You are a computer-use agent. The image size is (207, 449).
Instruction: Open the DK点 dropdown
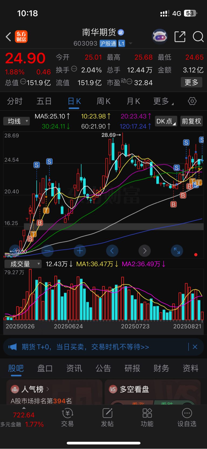(x=166, y=121)
